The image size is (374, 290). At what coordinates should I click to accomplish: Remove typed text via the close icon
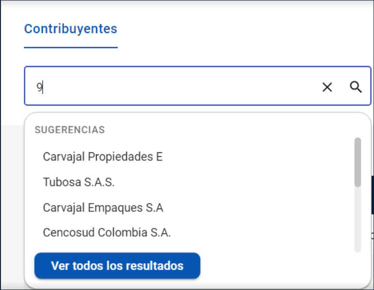coord(327,87)
